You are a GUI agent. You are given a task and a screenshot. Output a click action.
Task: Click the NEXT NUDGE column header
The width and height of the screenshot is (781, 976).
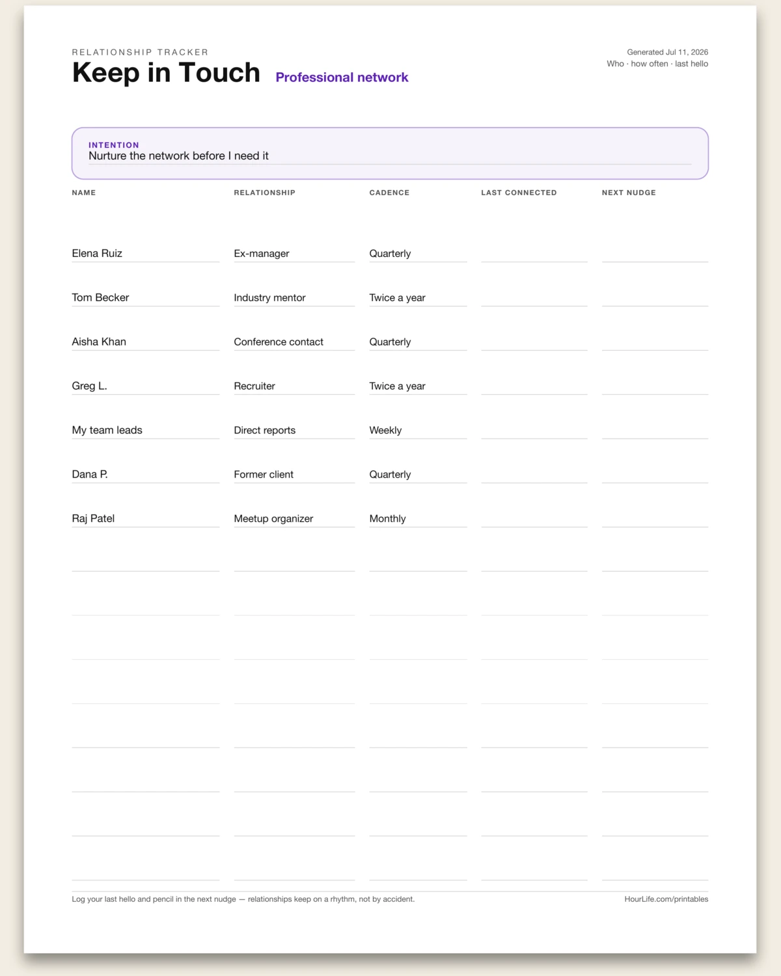[629, 193]
